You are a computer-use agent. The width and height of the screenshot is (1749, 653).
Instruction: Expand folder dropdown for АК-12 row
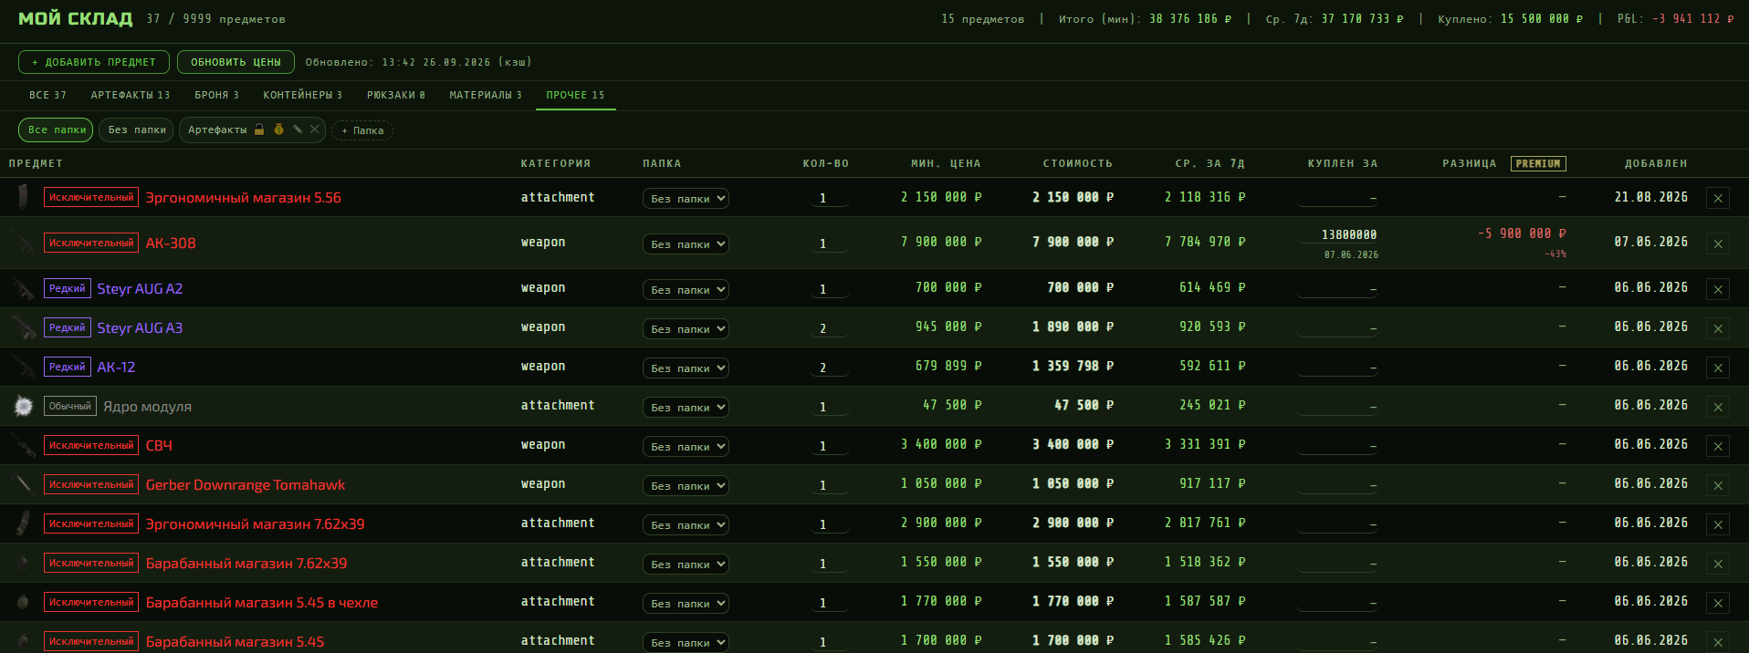click(686, 368)
